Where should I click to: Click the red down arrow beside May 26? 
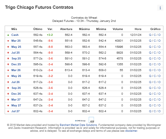click(x=8, y=76)
